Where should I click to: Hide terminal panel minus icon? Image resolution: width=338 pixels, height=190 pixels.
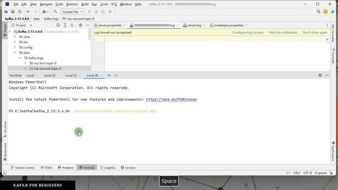[327, 75]
